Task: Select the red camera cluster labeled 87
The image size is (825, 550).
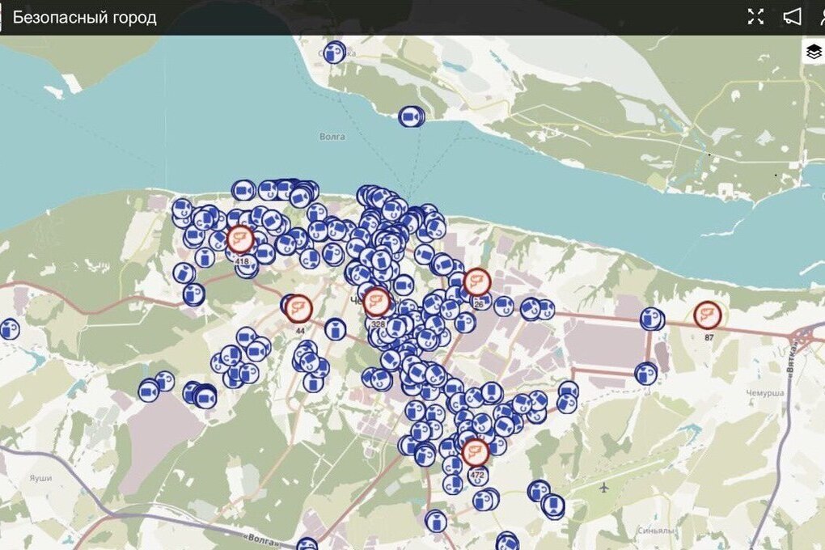Action: pos(707,315)
